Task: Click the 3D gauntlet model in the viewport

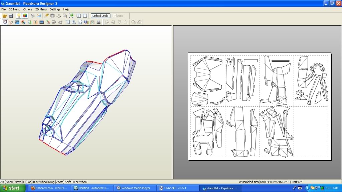Action: pos(87,102)
